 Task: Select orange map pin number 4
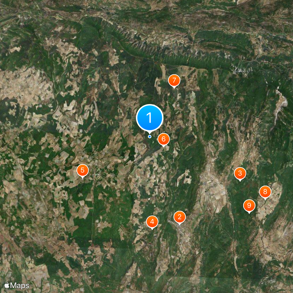[152, 222]
